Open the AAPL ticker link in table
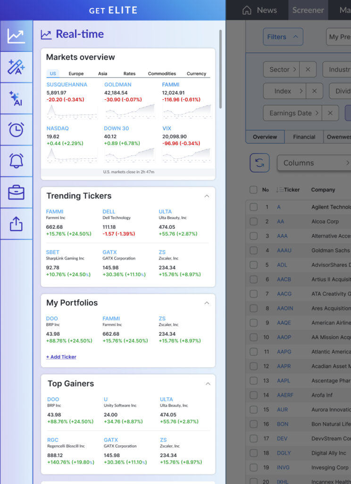Screen dimensions: 351x484 pos(284,380)
